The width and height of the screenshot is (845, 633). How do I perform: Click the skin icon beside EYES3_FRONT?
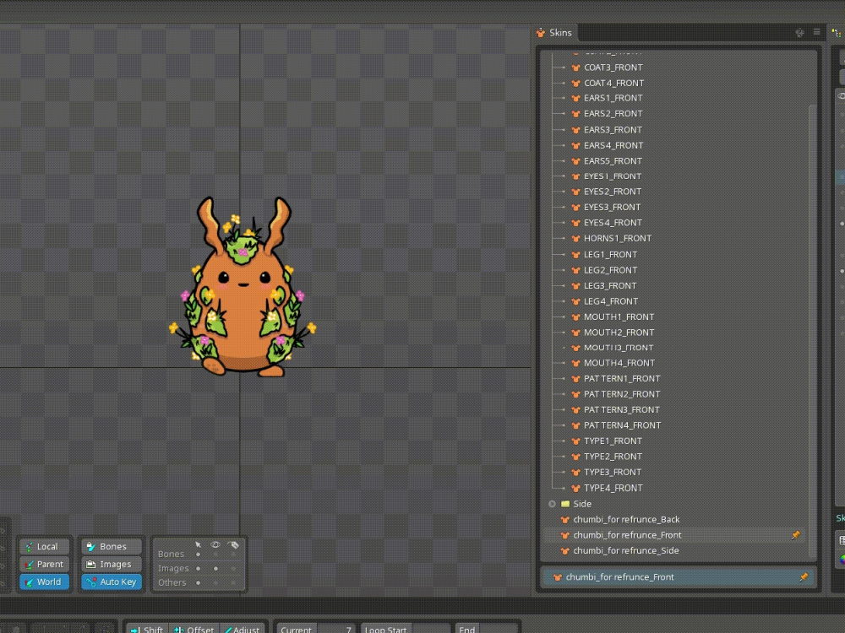point(575,208)
